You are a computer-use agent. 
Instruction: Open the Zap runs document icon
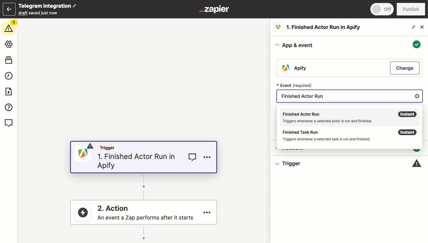(9, 92)
